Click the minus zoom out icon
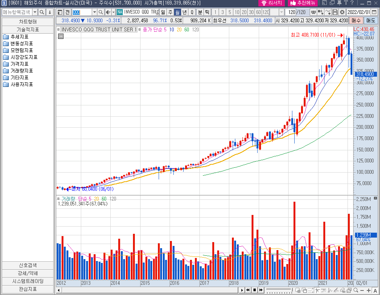Screen dimensions: 380x295 (362, 290)
